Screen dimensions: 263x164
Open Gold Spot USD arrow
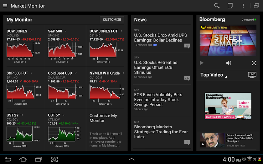click(x=75, y=73)
